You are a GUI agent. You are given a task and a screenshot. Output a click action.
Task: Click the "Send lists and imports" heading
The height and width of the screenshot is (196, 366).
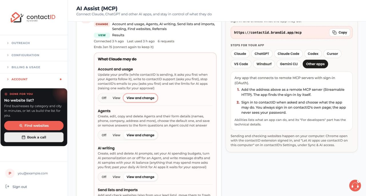pyautogui.click(x=118, y=190)
